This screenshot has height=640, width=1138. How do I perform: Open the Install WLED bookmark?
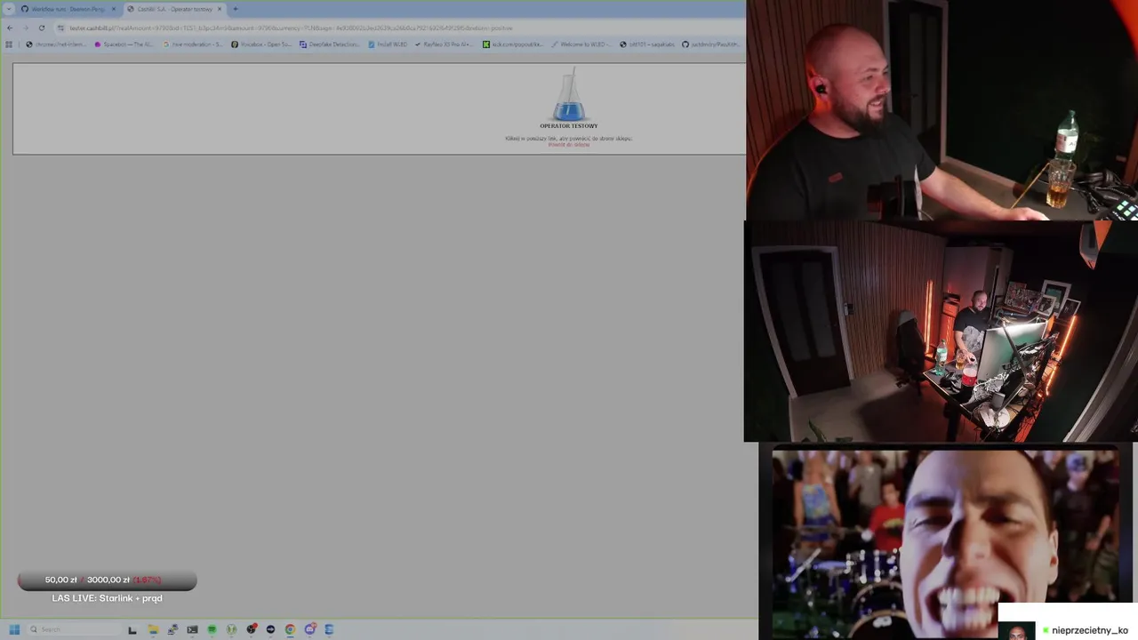(388, 44)
